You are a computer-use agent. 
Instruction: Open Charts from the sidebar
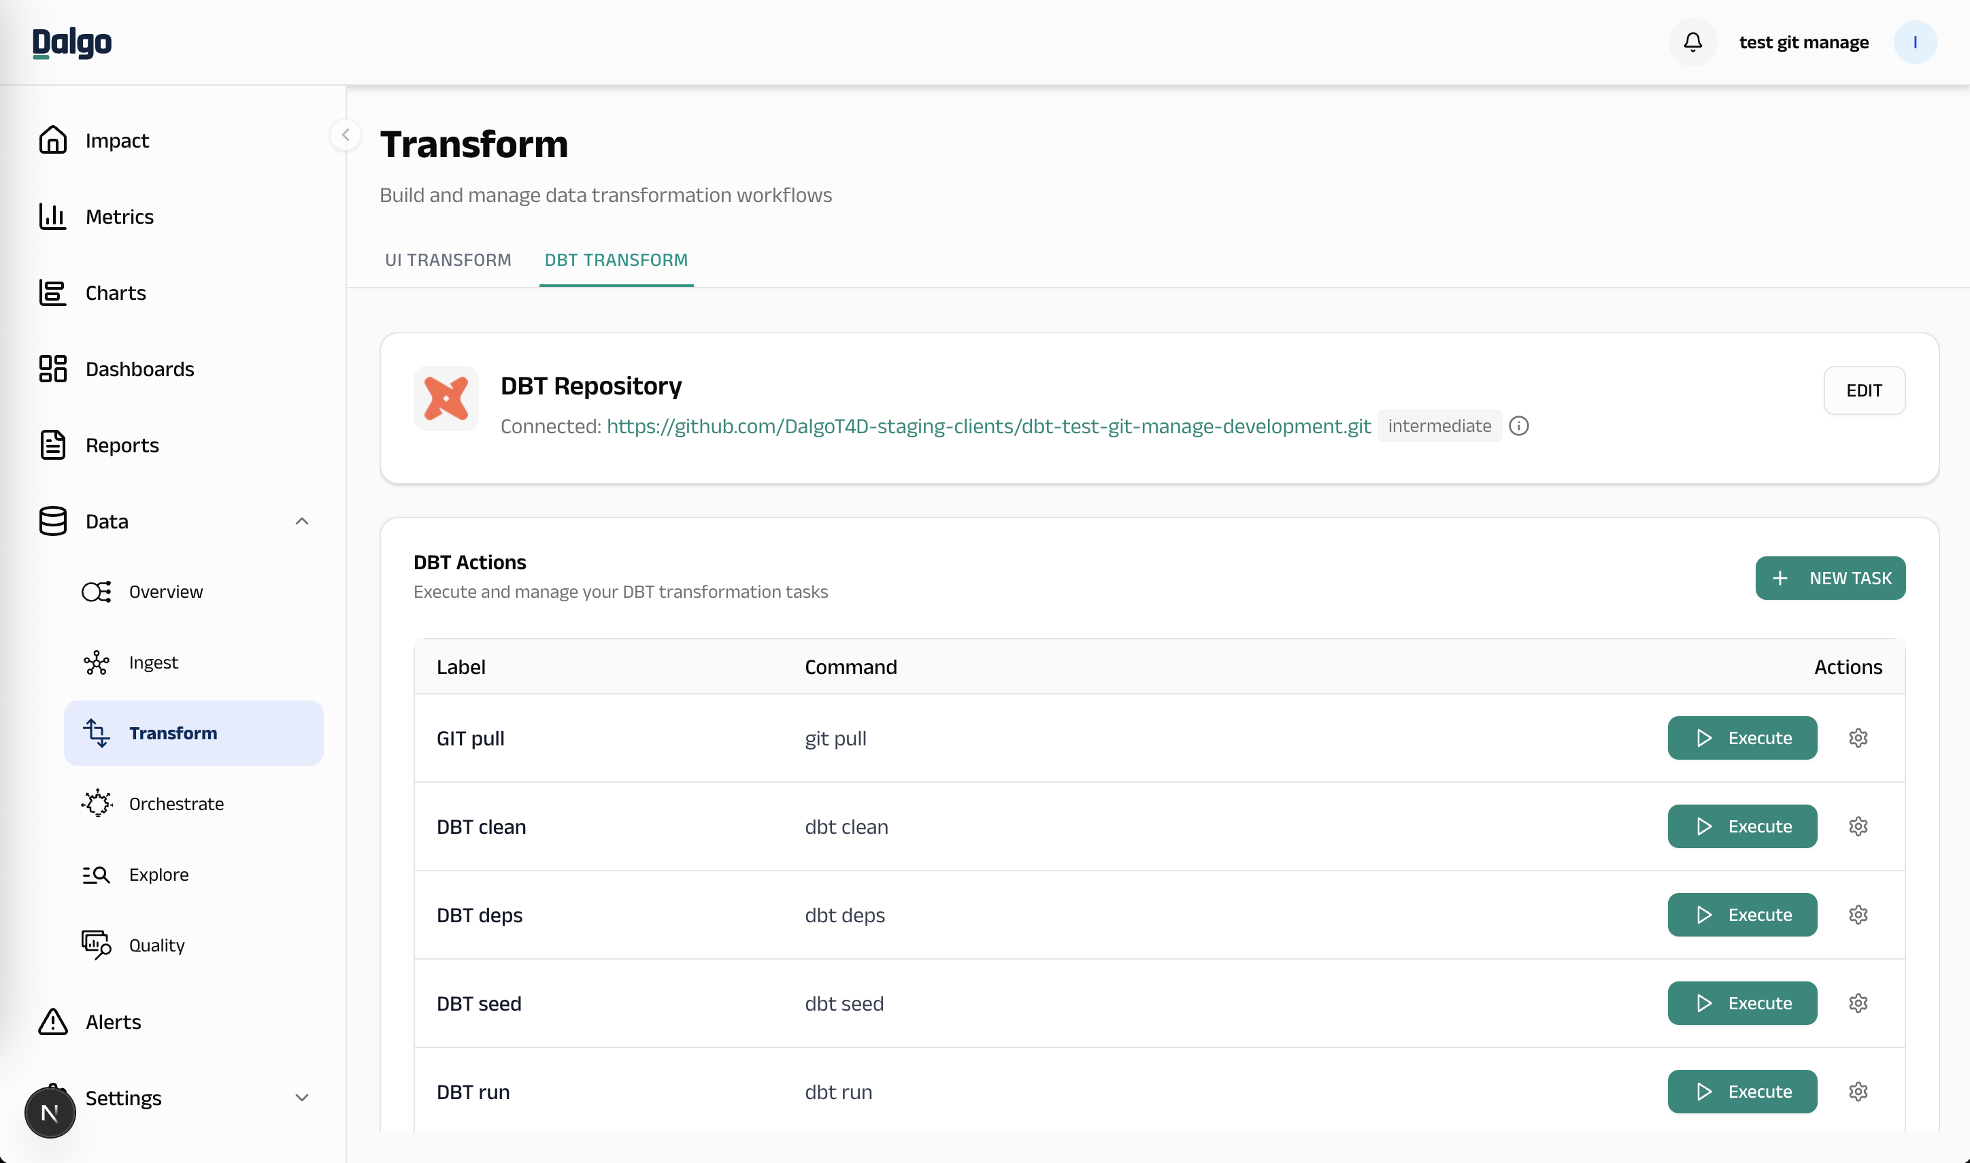pyautogui.click(x=115, y=293)
